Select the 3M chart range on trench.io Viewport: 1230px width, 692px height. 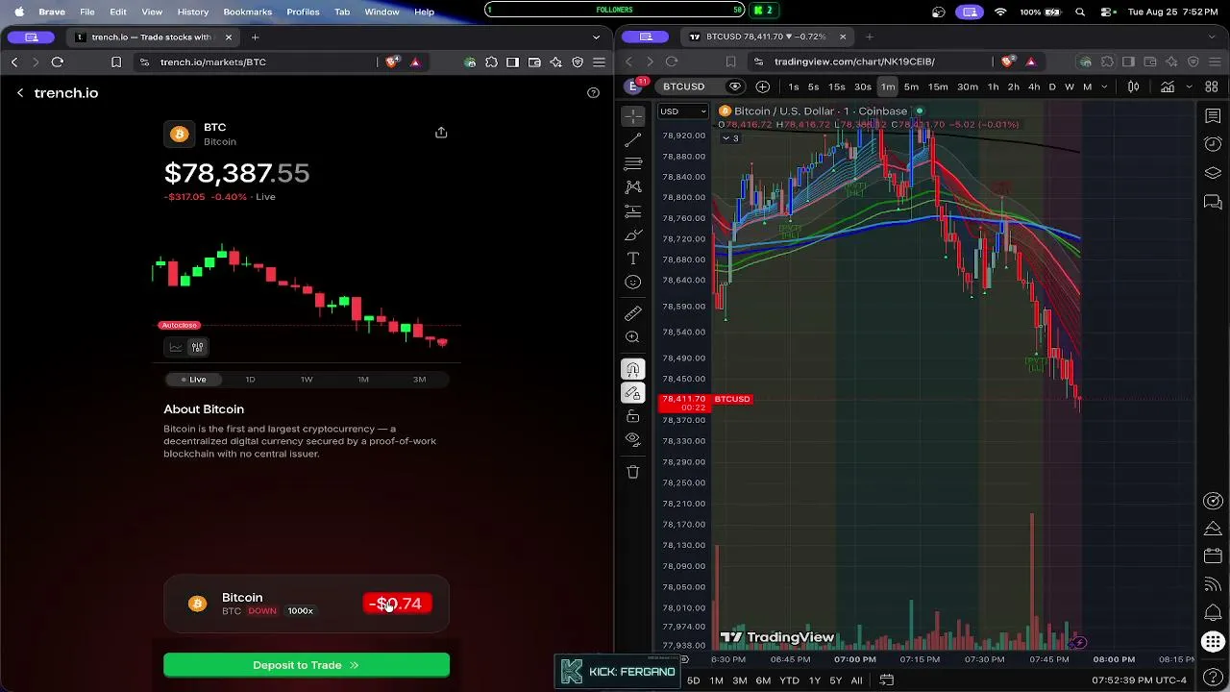click(x=419, y=380)
